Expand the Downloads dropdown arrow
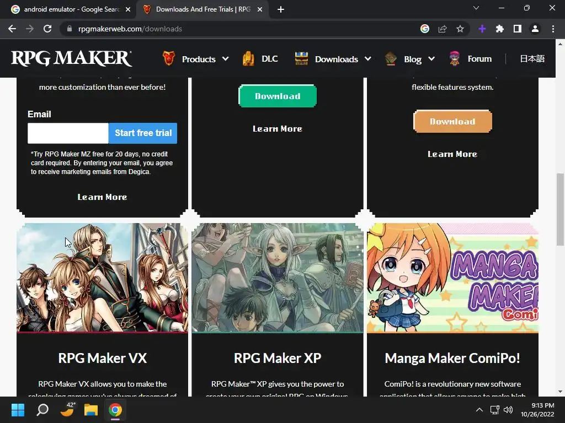565x423 pixels. click(368, 58)
